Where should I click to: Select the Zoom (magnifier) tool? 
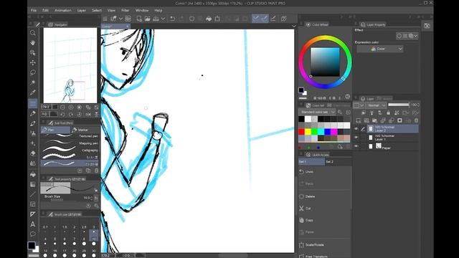[33, 33]
